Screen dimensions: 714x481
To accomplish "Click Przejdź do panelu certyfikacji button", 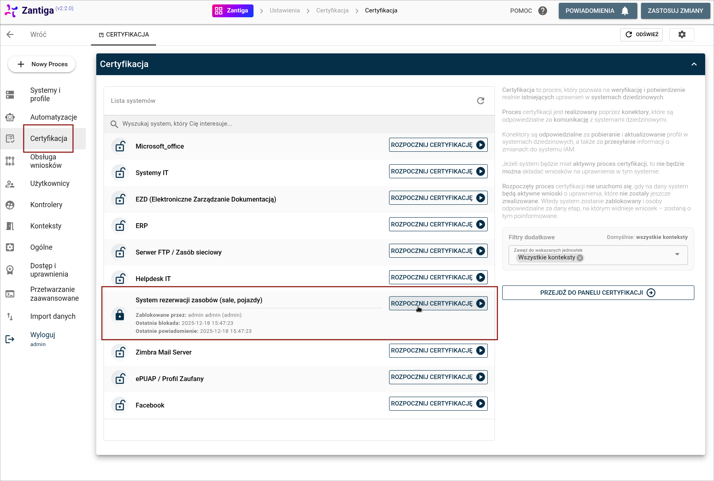I will [598, 293].
